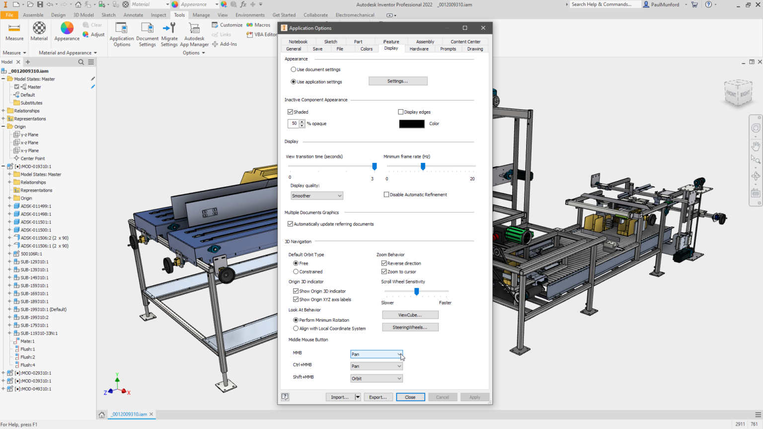Check the Display edges checkbox
The height and width of the screenshot is (429, 763).
(400, 112)
